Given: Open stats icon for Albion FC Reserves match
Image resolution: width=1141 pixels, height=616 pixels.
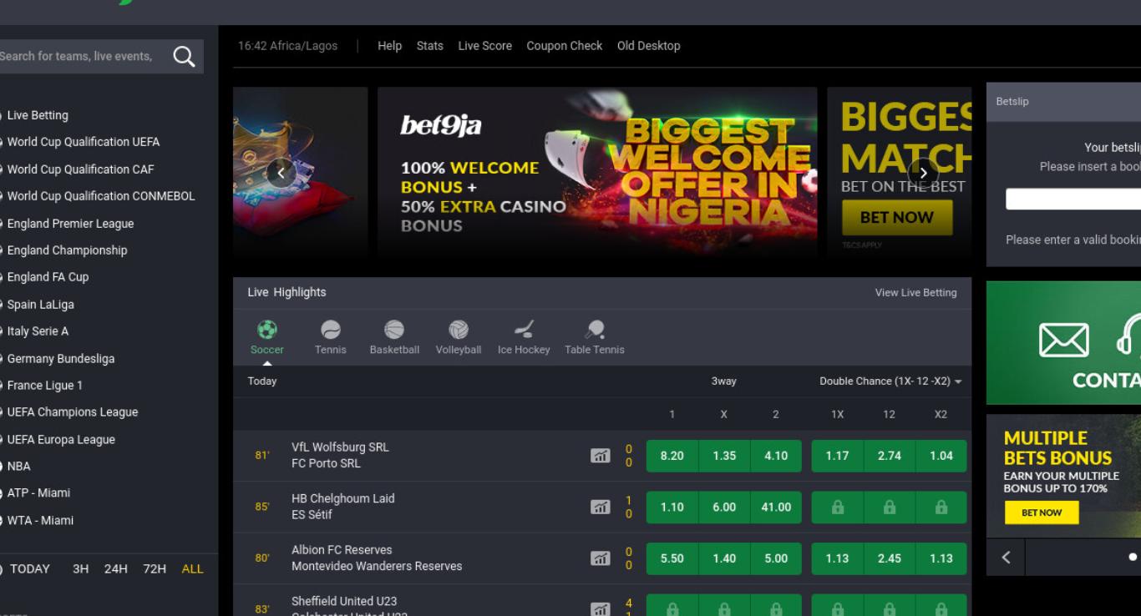Looking at the screenshot, I should [600, 558].
